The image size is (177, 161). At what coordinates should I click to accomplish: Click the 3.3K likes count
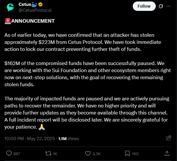pos(96,154)
